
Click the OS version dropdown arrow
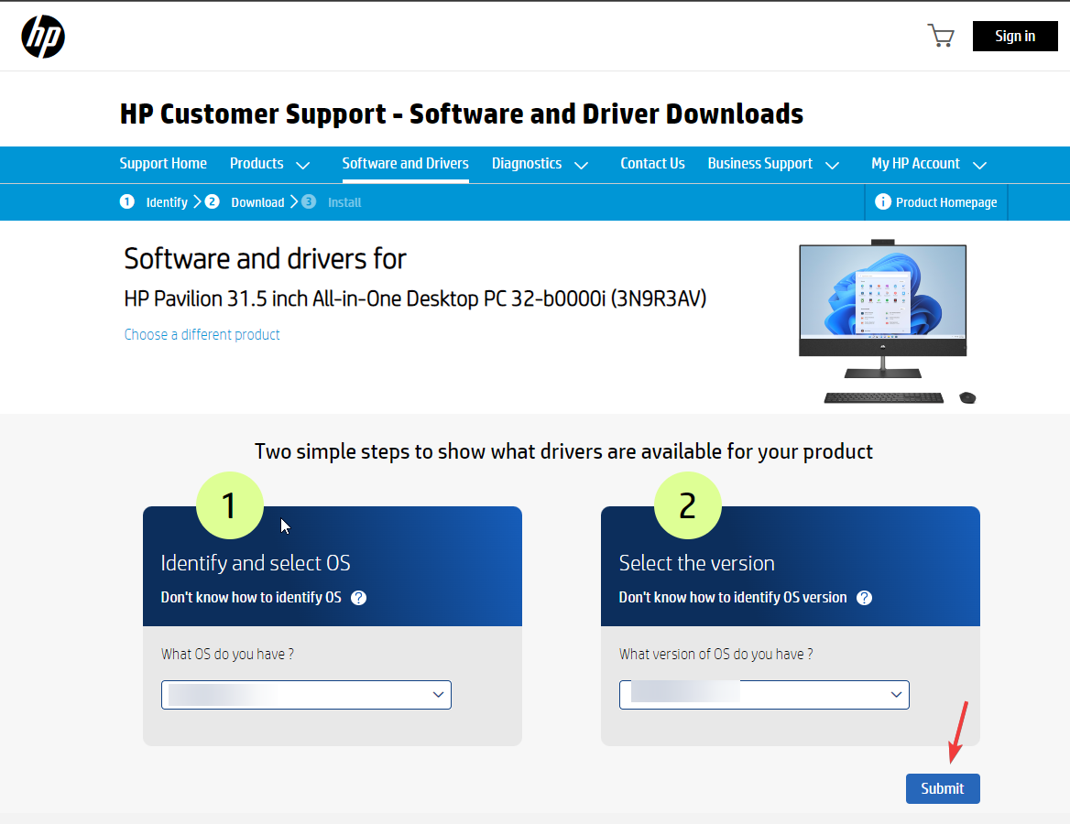pyautogui.click(x=896, y=695)
